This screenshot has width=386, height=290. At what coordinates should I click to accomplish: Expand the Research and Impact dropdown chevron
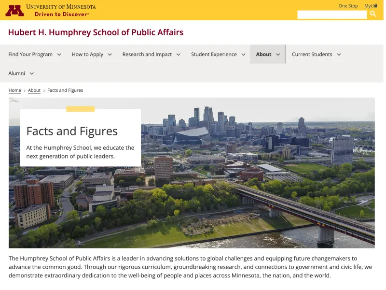178,55
